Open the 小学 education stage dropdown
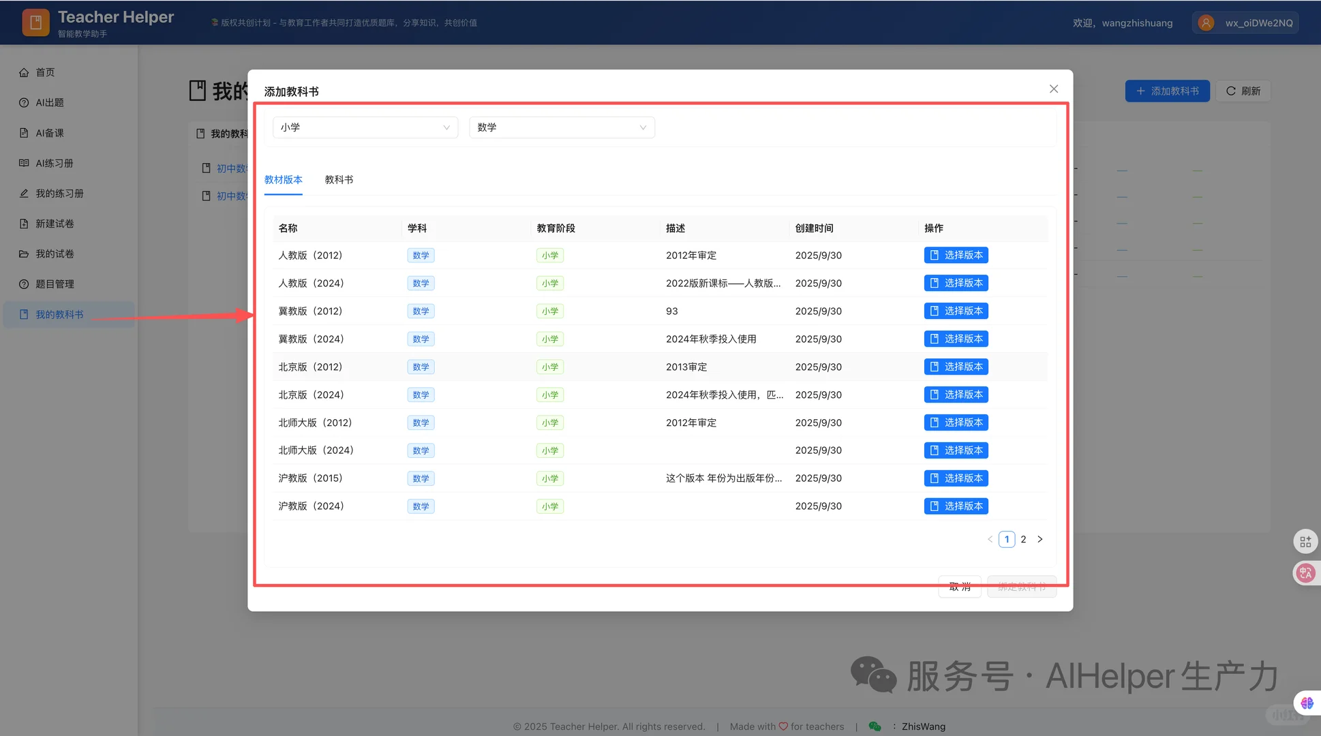 (x=365, y=127)
